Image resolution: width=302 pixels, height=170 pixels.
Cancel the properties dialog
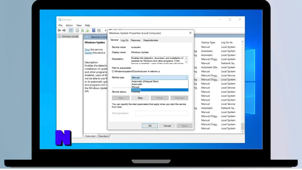(167, 126)
